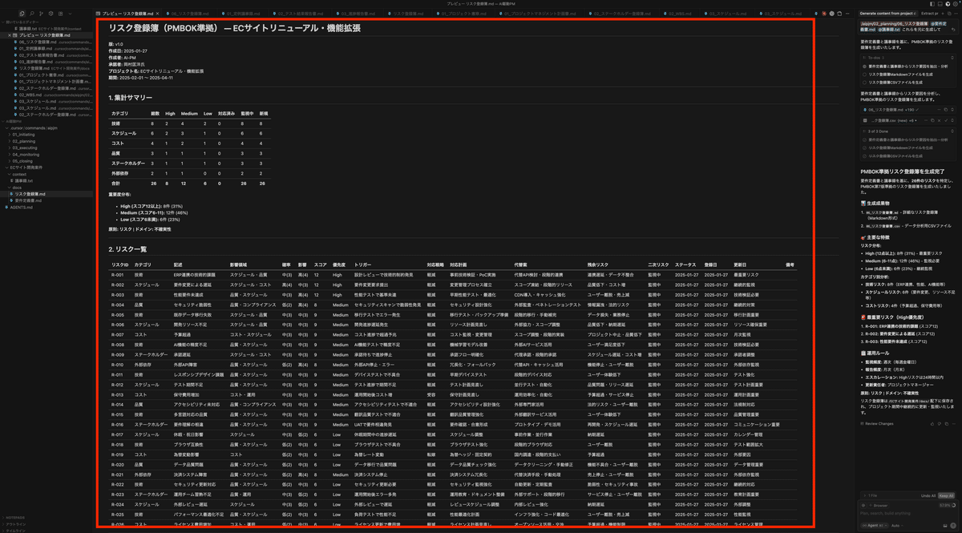
Task: Collapse the '3 of 3 Done' list
Action: 952,131
